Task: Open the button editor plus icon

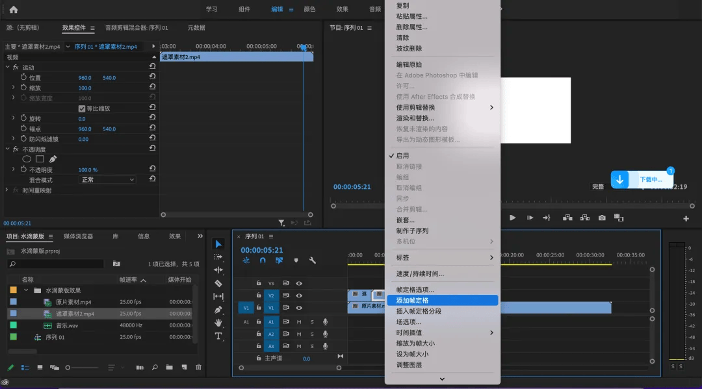Action: tap(686, 219)
